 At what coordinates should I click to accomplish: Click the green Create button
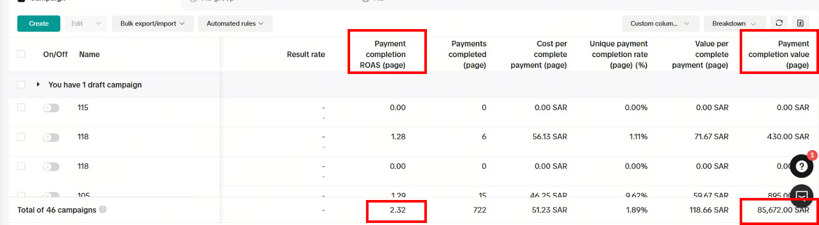click(39, 23)
